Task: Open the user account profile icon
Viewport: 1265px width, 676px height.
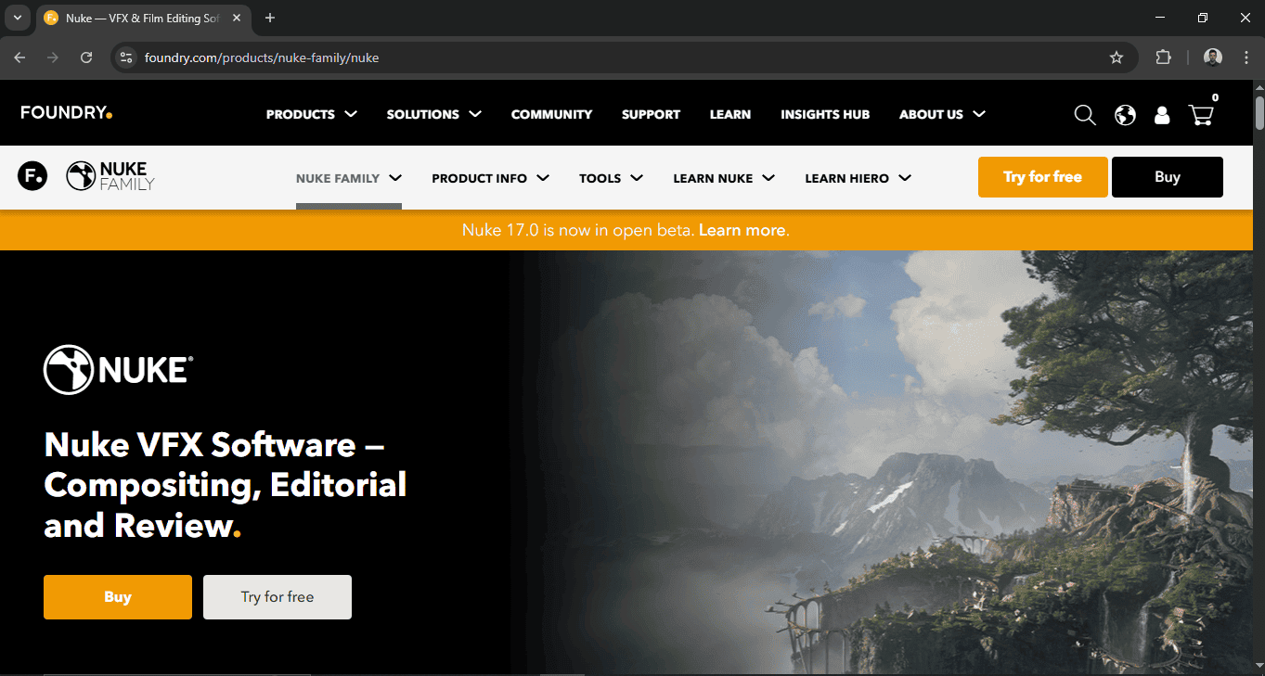Action: tap(1161, 115)
